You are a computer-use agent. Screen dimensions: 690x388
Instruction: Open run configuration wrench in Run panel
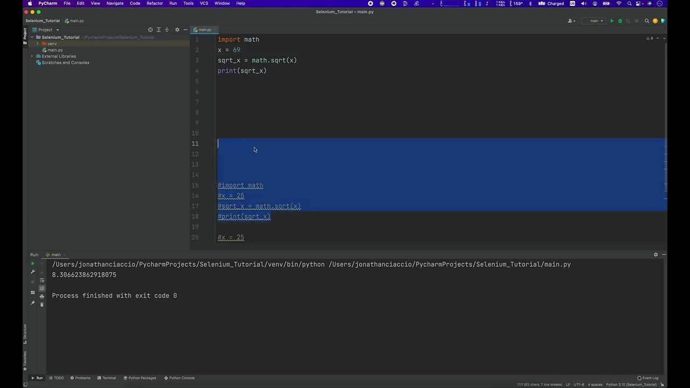(x=32, y=272)
